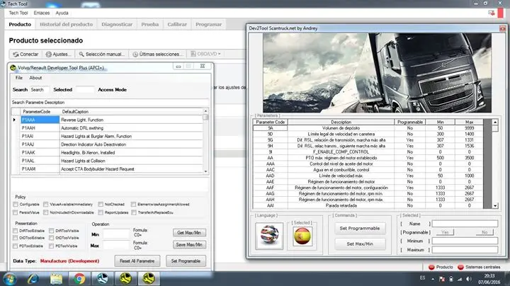Toggle the TransferAsReplaceEcu checkbox
510x286 pixels.
[134, 212]
